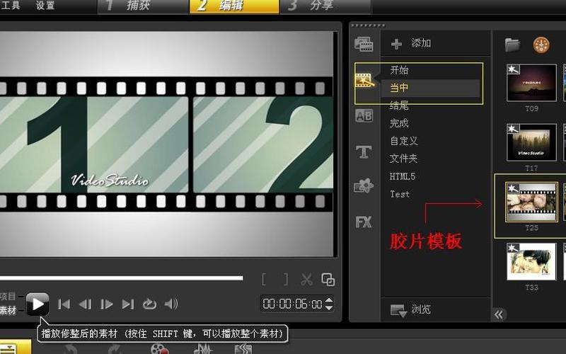Switch preview mode to 项目
This screenshot has width=566, height=354.
click(x=8, y=297)
